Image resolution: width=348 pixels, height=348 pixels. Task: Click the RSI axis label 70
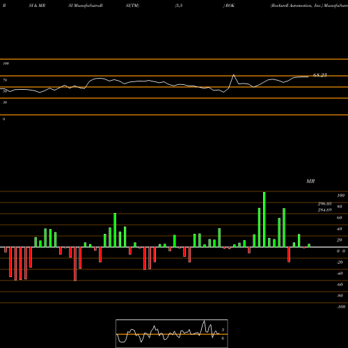point(5,80)
